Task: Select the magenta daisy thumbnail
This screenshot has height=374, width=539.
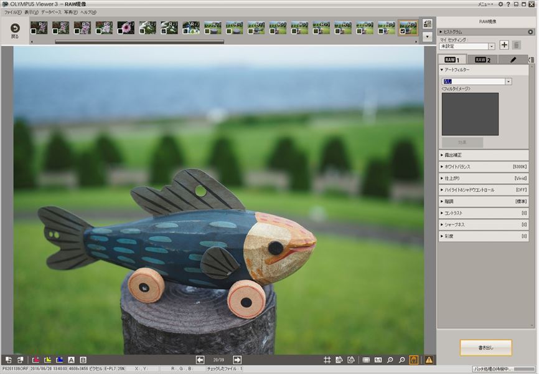Action: click(x=126, y=27)
